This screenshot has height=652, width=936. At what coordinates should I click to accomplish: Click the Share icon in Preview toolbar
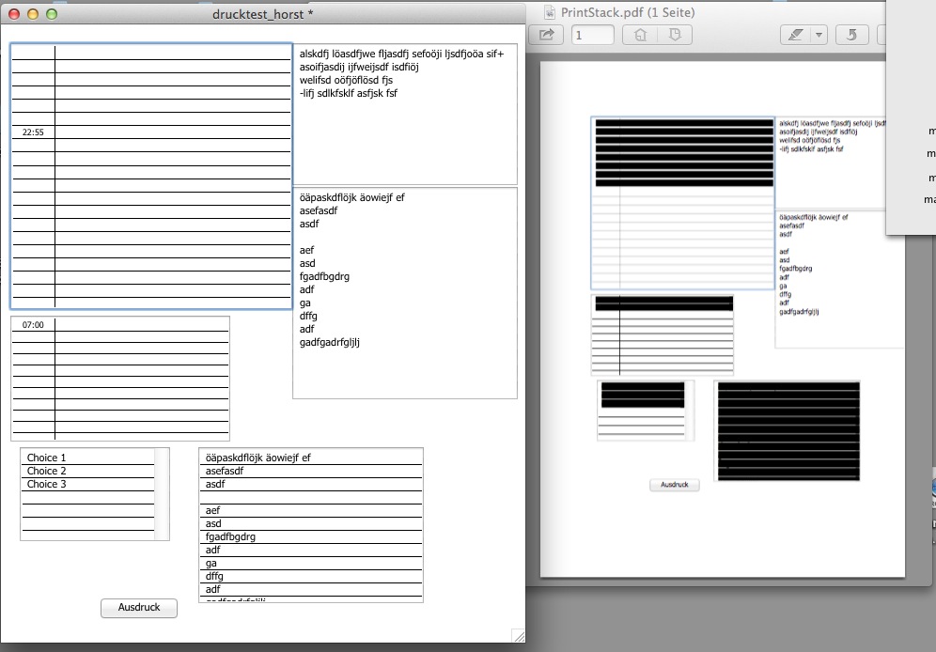click(x=548, y=35)
